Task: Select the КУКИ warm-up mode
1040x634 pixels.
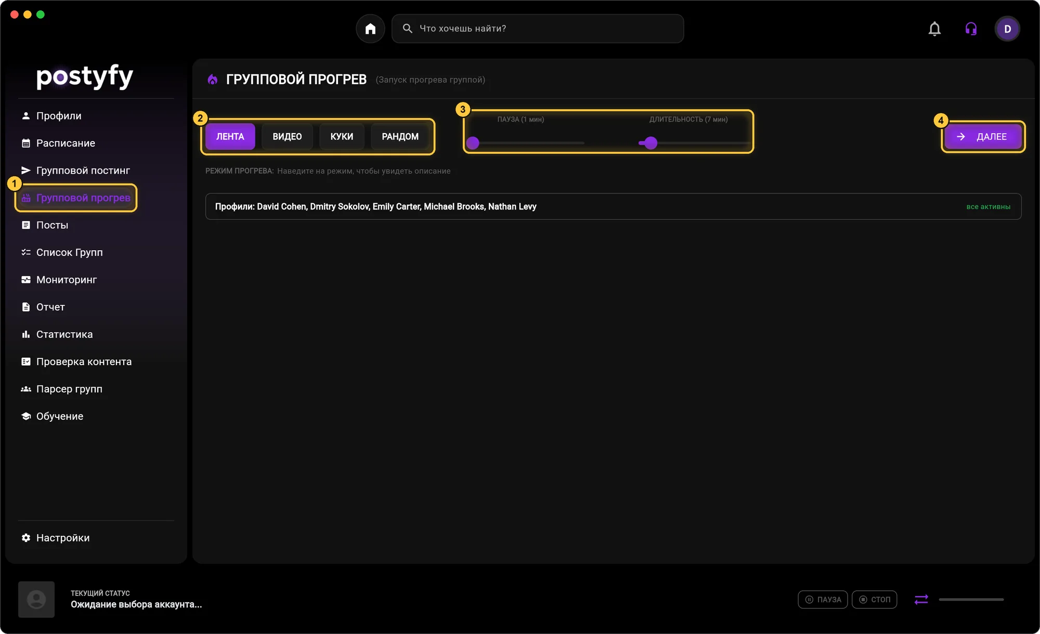Action: [342, 137]
